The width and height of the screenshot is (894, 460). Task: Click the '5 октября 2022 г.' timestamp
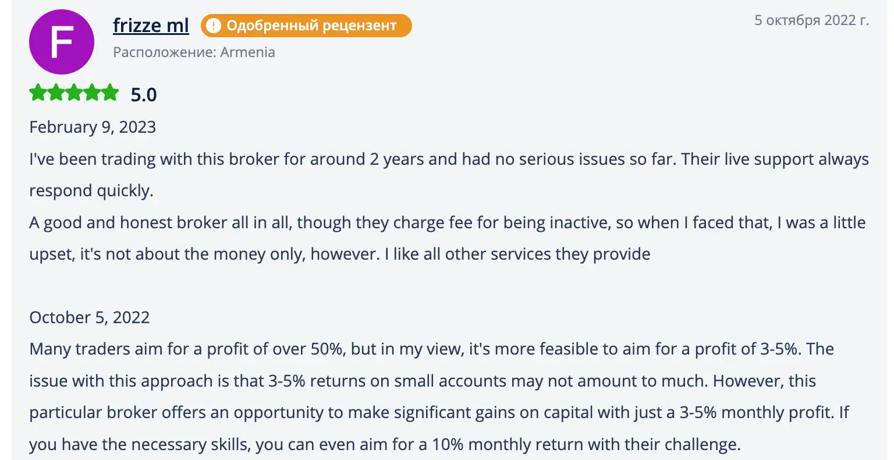coord(812,19)
